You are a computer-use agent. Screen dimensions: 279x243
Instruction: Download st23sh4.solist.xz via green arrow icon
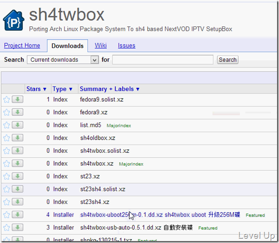tap(17, 189)
